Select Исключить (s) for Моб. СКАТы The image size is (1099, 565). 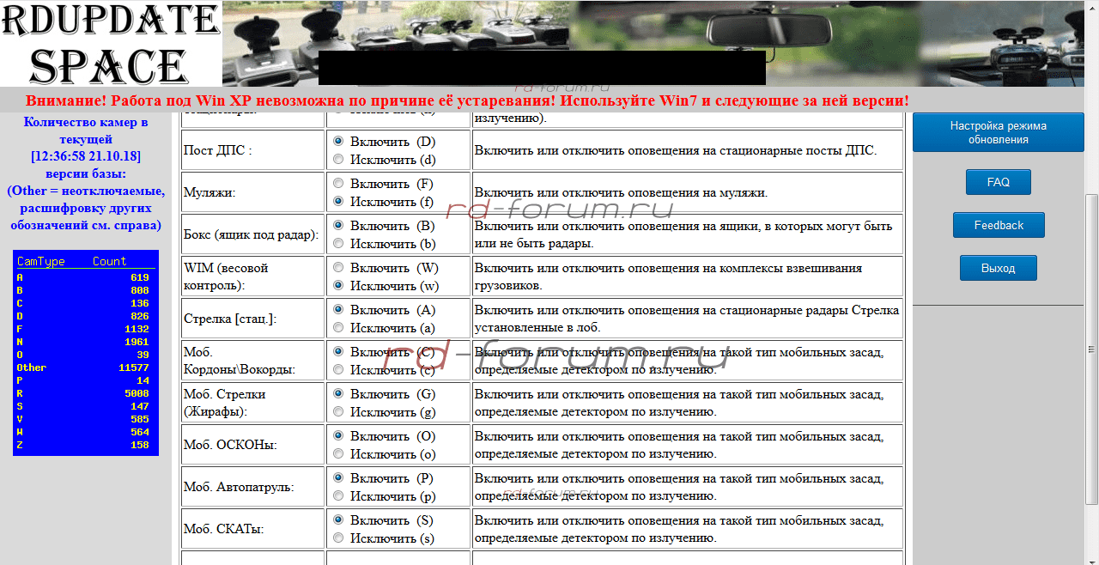[338, 538]
